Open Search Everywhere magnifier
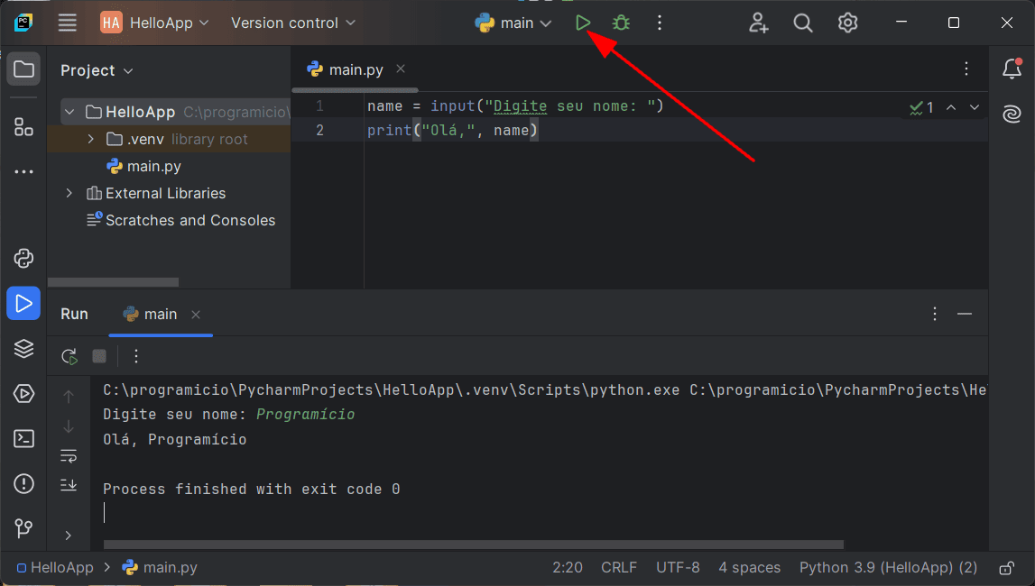The image size is (1035, 586). pos(803,23)
